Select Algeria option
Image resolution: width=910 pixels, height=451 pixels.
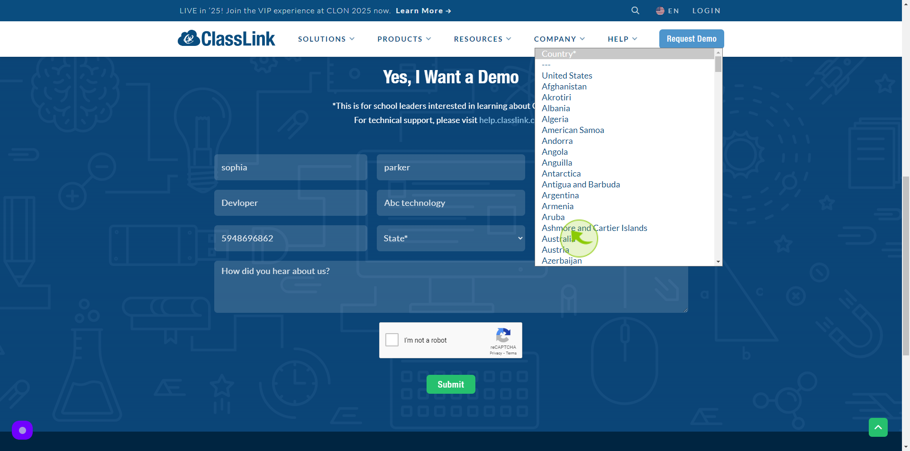[x=625, y=119]
